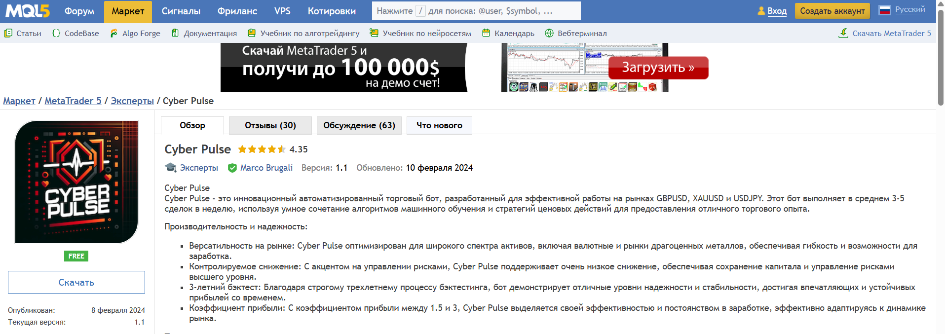Select the Маркет tab in top navigation
The image size is (945, 334).
128,11
